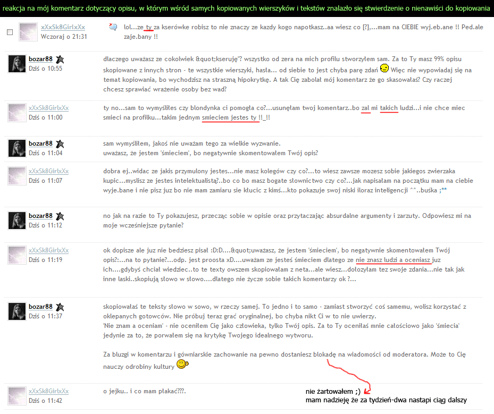Image resolution: width=494 pixels, height=414 pixels.
Task: Click the yellow frowning emoticon in 10:55 comment
Action: click(384, 70)
